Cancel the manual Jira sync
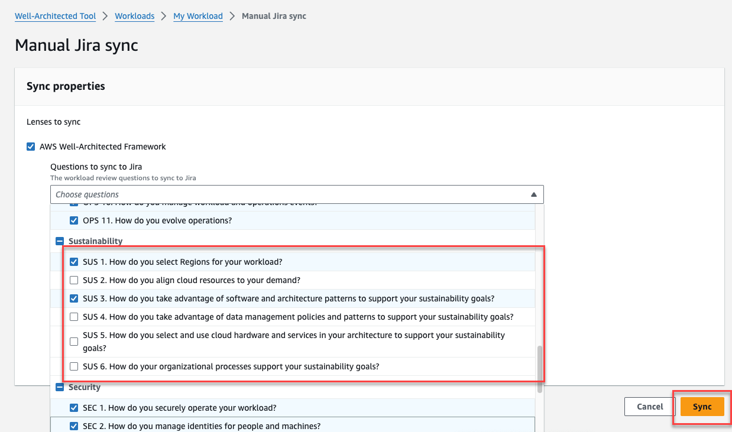Screen dimensions: 732x432 point(649,407)
